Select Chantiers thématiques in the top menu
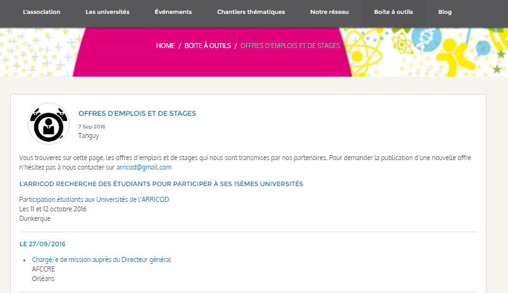 [x=251, y=12]
